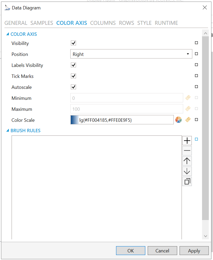The height and width of the screenshot is (260, 213).
Task: Toggle the Tick Marks checkbox
Action: click(x=73, y=76)
